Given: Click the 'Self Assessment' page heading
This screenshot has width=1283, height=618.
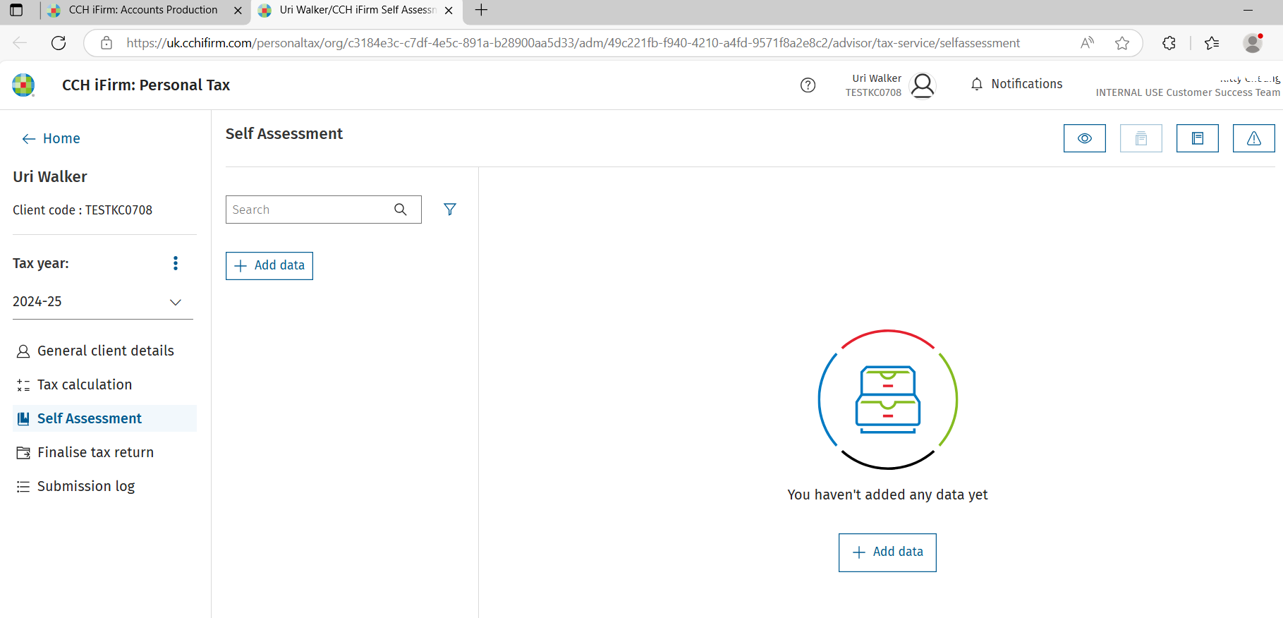Looking at the screenshot, I should point(284,134).
